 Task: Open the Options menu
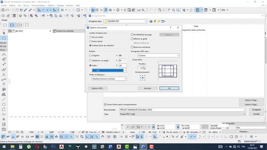pyautogui.click(x=51, y=5)
